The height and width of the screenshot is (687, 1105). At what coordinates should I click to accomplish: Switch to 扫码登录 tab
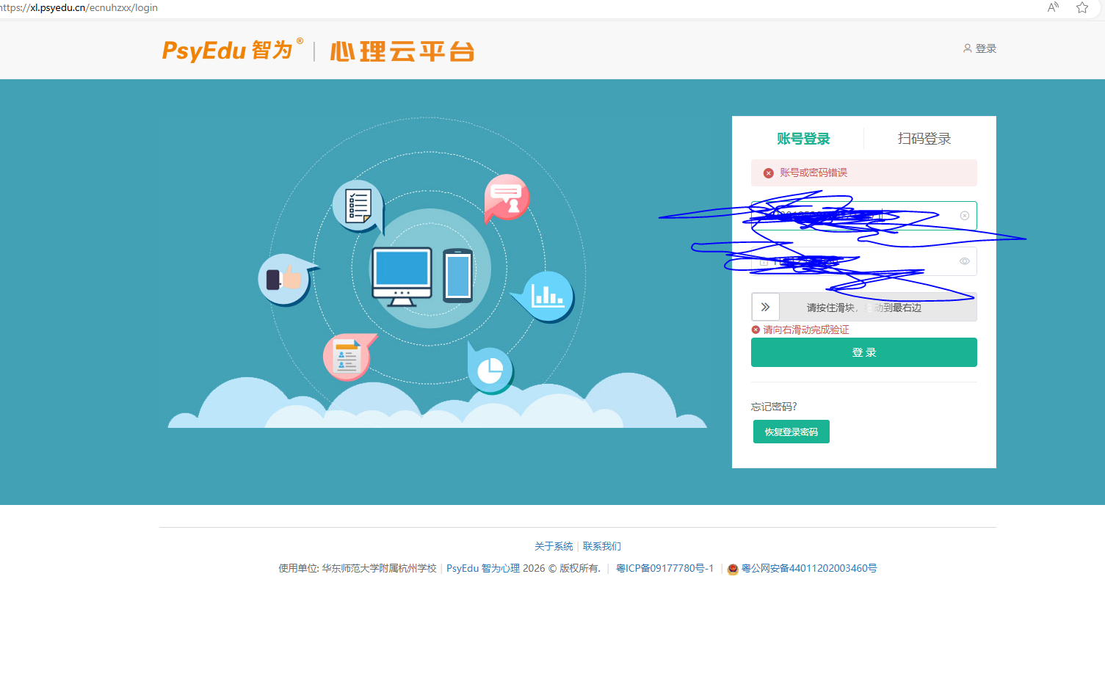[x=924, y=139]
